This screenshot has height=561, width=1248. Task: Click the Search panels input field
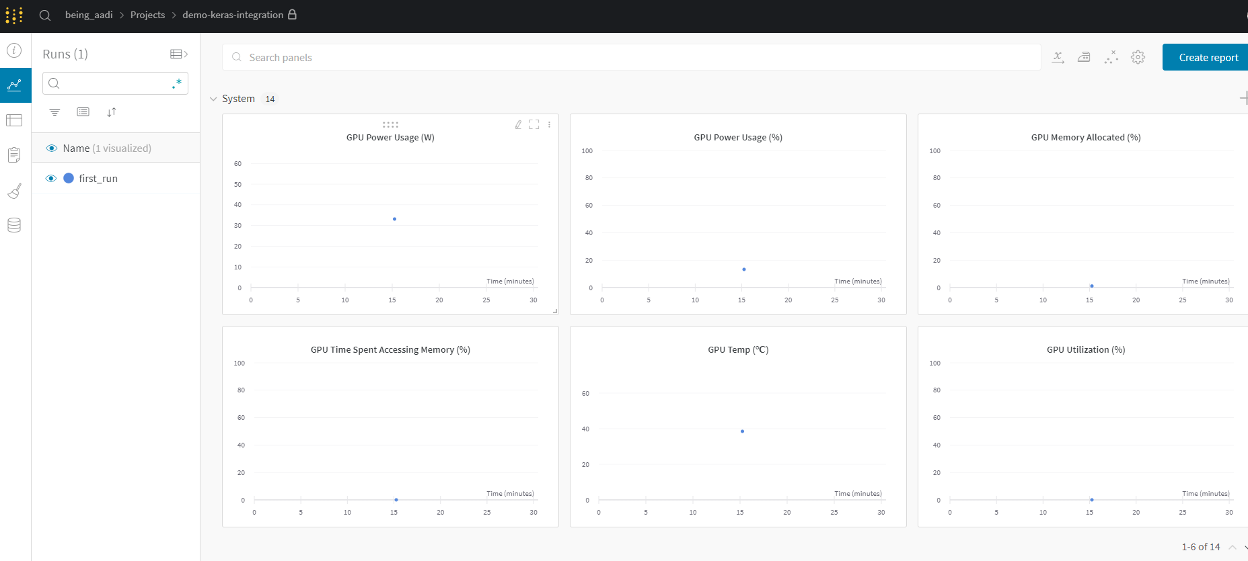[x=632, y=58]
